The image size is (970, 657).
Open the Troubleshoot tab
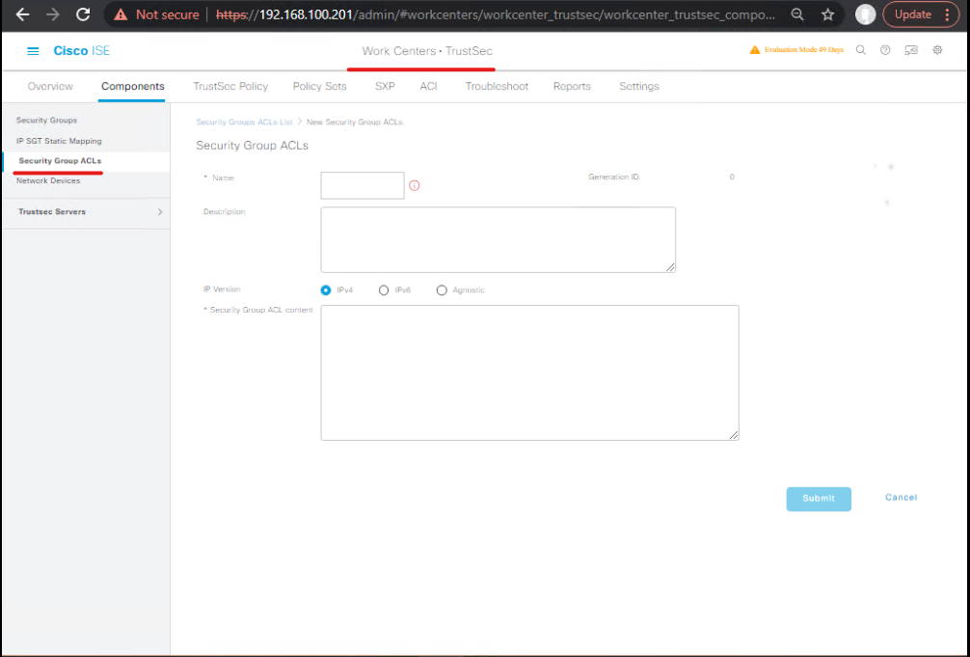coord(497,86)
